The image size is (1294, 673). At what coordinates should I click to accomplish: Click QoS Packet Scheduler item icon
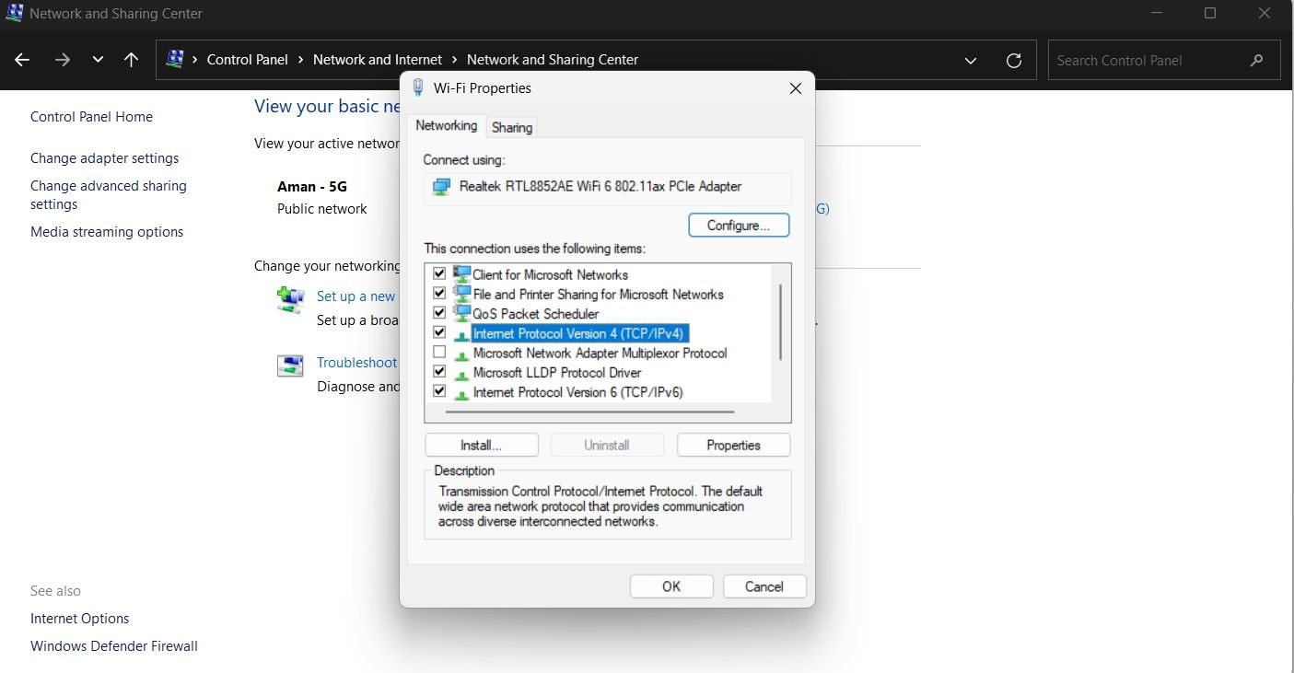(x=461, y=312)
